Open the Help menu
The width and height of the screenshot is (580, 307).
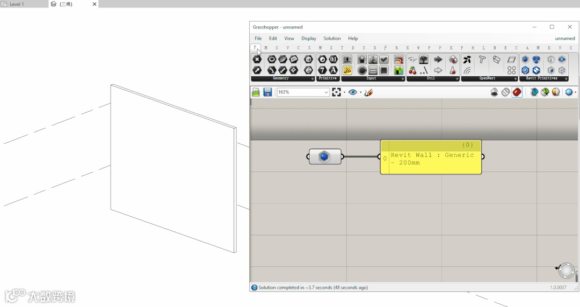[353, 39]
